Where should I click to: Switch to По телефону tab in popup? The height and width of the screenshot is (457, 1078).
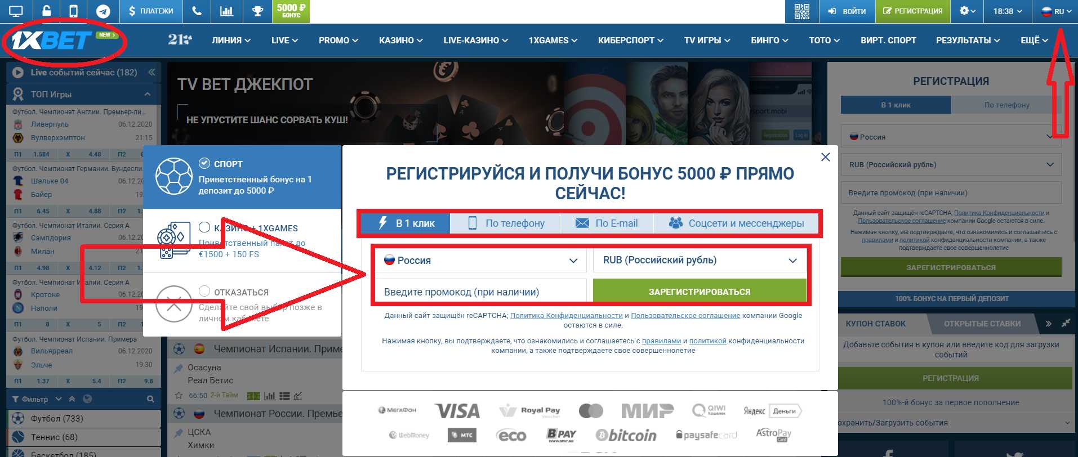pos(505,223)
